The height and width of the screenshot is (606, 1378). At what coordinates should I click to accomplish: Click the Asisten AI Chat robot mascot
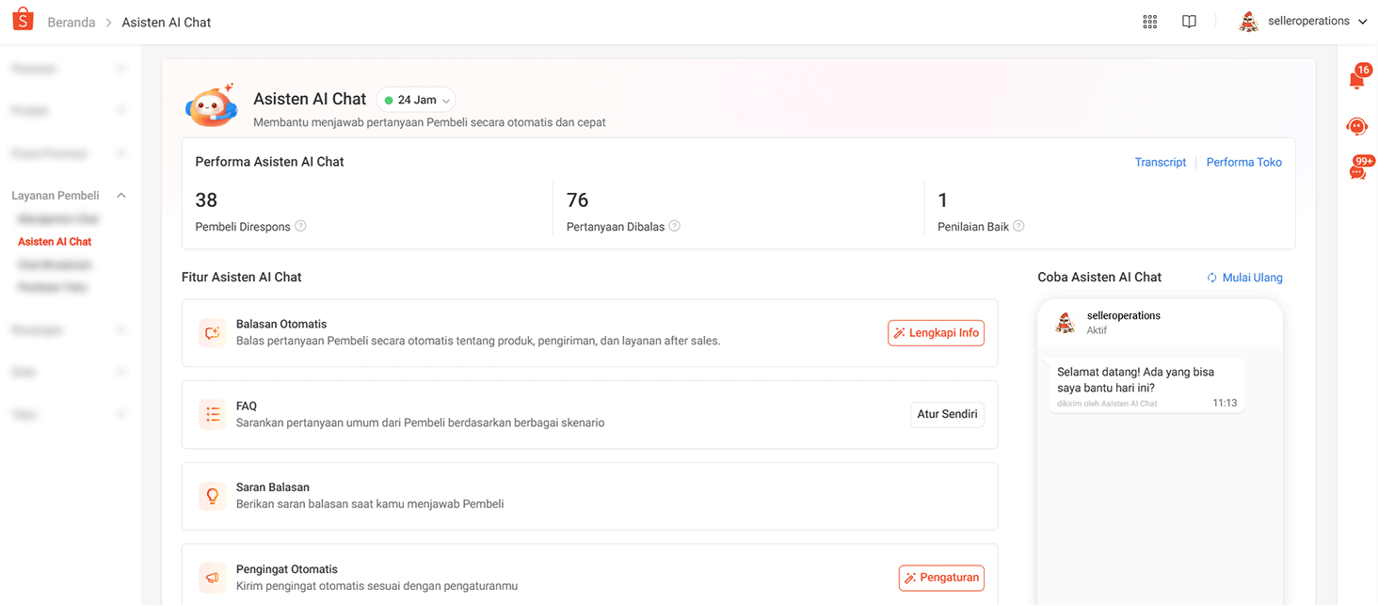point(211,105)
